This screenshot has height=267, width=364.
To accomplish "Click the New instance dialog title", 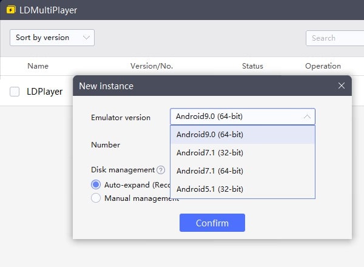I will pos(106,86).
